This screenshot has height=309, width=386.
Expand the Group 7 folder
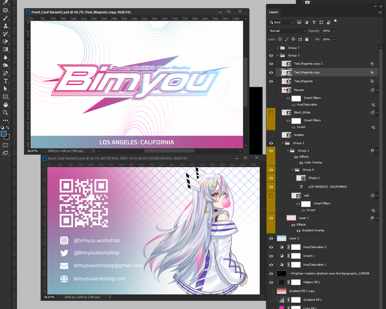(x=277, y=48)
